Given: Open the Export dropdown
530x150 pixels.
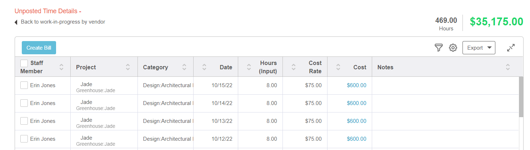Looking at the screenshot, I should pos(479,48).
